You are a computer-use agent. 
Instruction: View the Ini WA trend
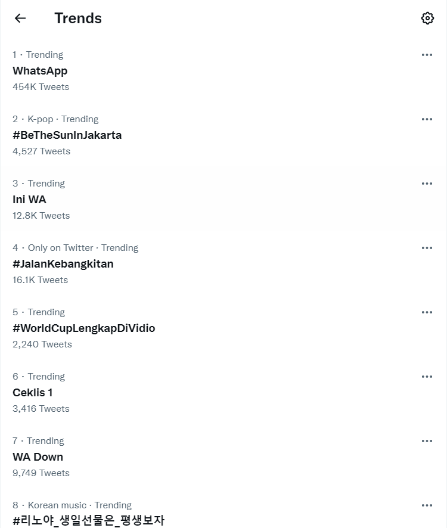pyautogui.click(x=29, y=200)
